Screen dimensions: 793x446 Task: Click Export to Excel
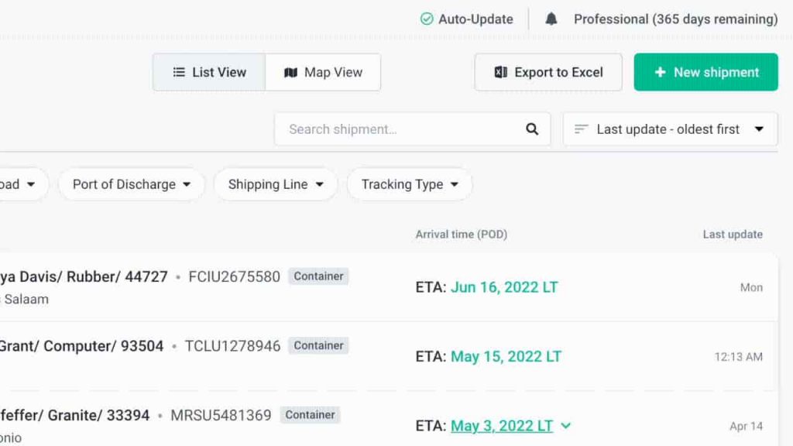(548, 72)
